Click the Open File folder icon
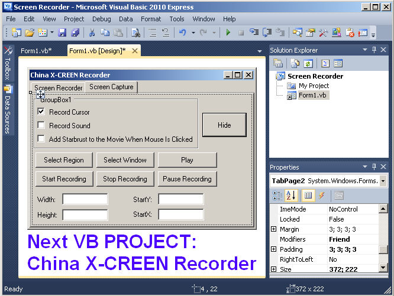The height and width of the screenshot is (296, 394). click(x=30, y=32)
